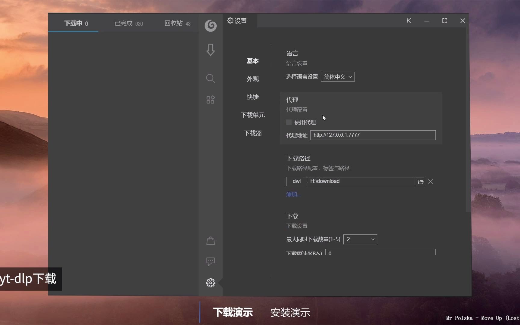This screenshot has height=325, width=520.
Task: Click the 代理 section heading
Action: (292, 100)
